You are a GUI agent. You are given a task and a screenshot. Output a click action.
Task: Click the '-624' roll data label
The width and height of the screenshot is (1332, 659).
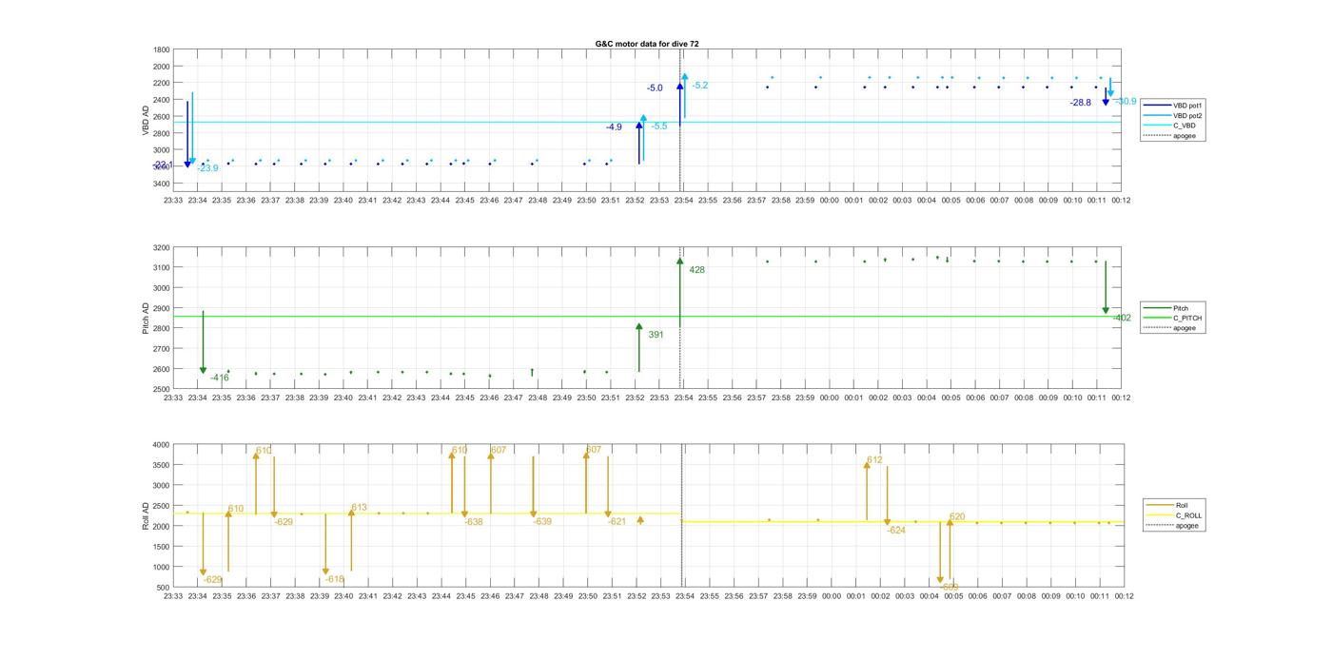896,531
